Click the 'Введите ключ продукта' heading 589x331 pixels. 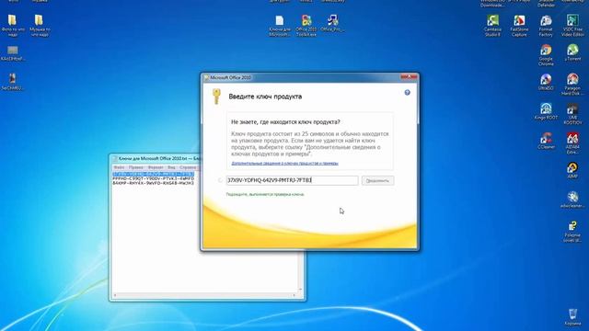(x=265, y=97)
